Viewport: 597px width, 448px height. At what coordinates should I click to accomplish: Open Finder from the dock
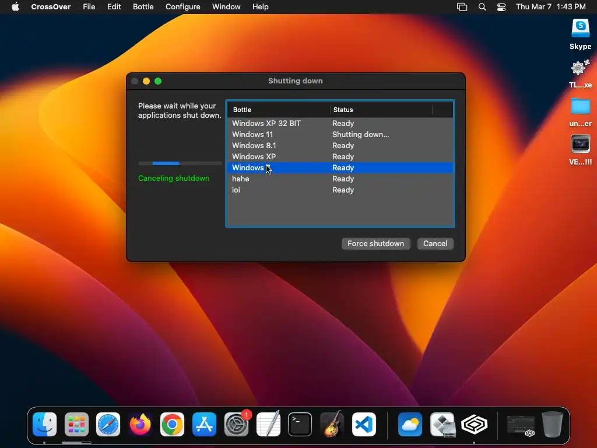point(44,424)
